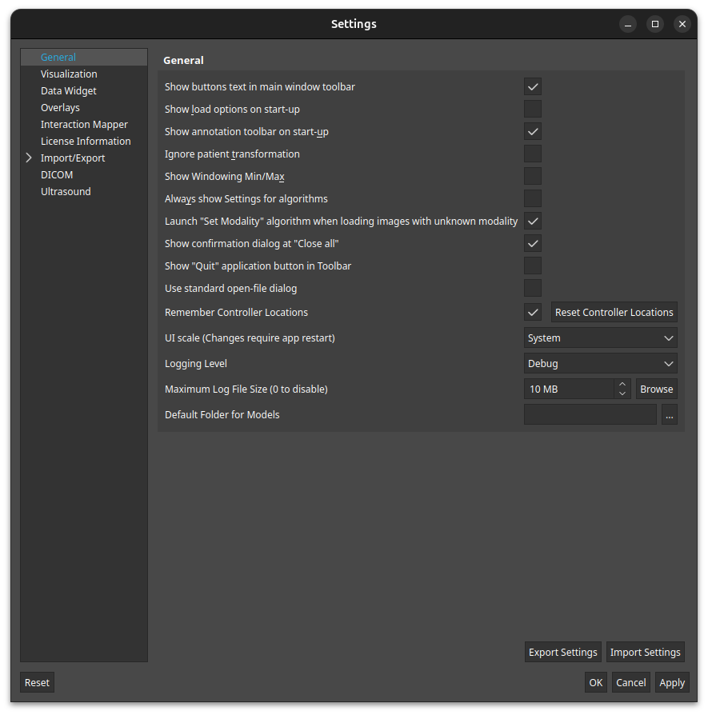This screenshot has width=708, height=715.
Task: Select the Overlays category
Action: pos(84,108)
